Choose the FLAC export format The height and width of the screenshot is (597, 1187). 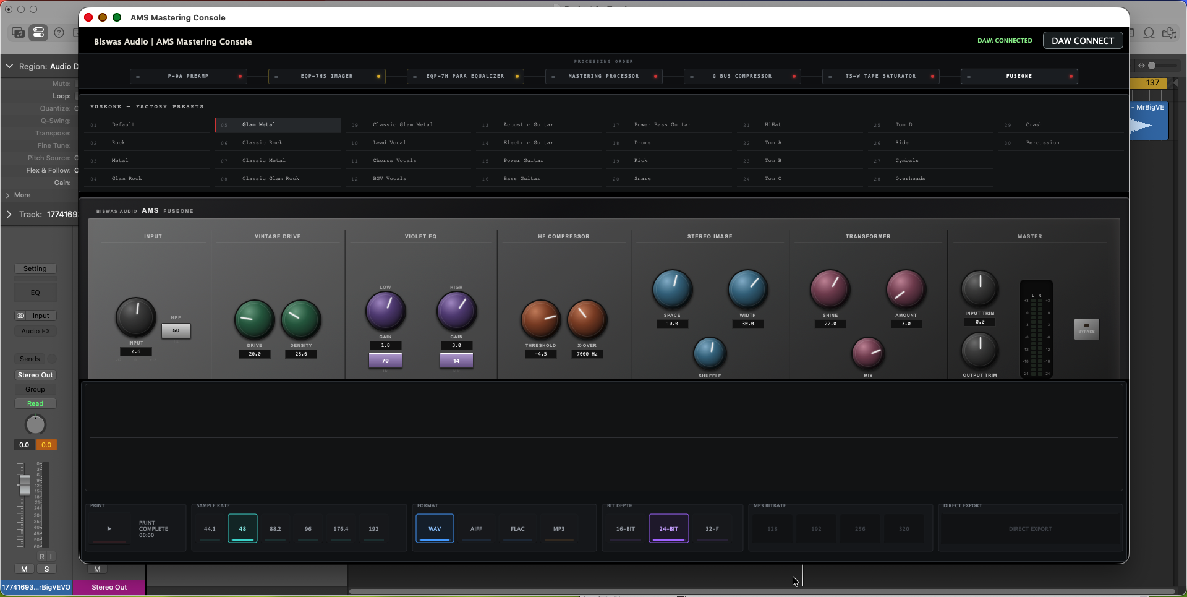coord(517,529)
